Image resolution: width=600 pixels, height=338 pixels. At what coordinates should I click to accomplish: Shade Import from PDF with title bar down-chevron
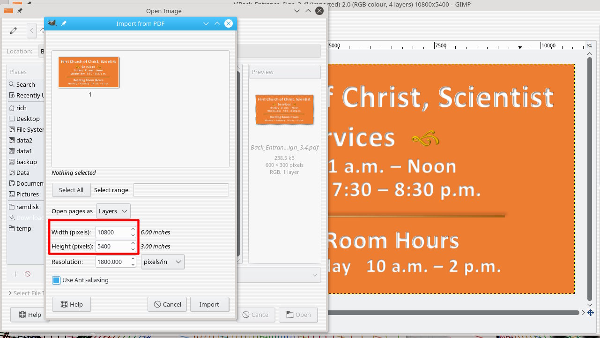(x=206, y=23)
